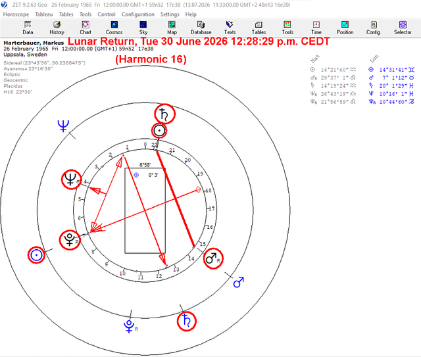Click black natal Sun glyph near top

point(159,131)
